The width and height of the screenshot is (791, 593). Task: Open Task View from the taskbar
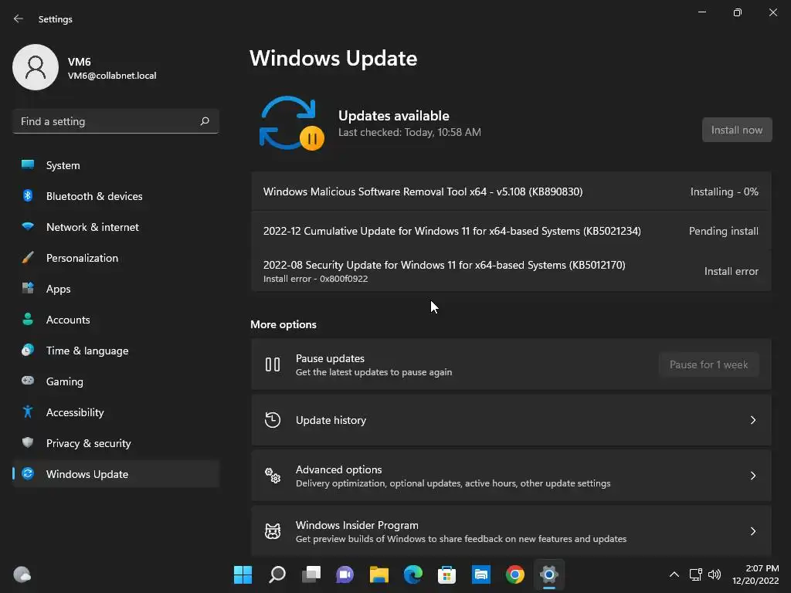[x=311, y=574]
